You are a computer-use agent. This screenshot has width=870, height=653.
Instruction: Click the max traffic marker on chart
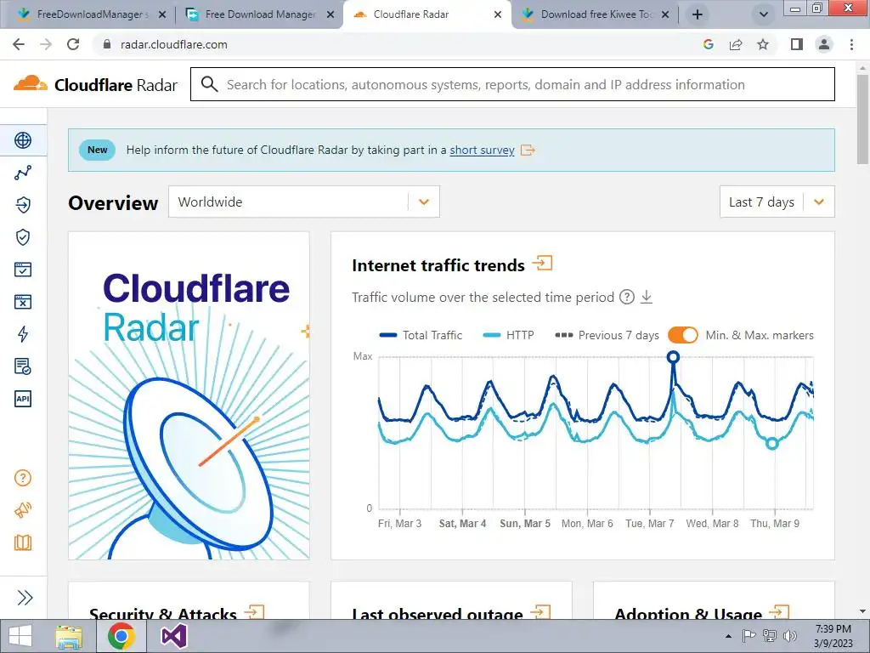[x=673, y=357]
